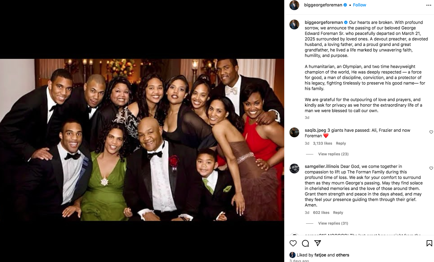
Task: View the 3,133 likes on the comment
Action: click(x=323, y=143)
